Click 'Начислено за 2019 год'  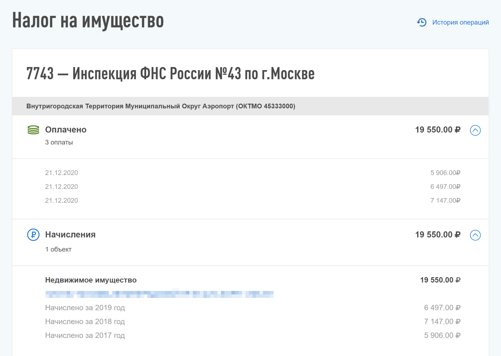click(x=85, y=308)
